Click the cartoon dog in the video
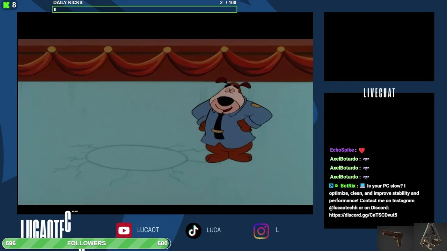The width and height of the screenshot is (447, 251). [232, 121]
